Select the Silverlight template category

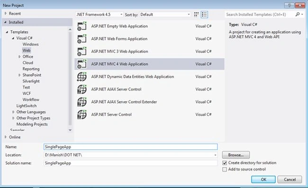[31, 81]
